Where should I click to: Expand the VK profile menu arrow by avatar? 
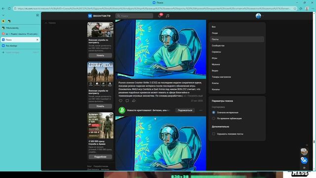point(263,16)
